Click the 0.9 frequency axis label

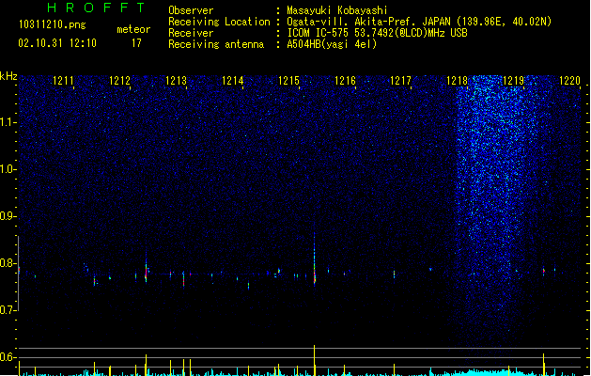pos(8,215)
